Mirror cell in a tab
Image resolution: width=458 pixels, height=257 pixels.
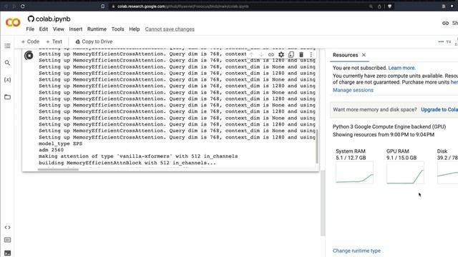291,54
